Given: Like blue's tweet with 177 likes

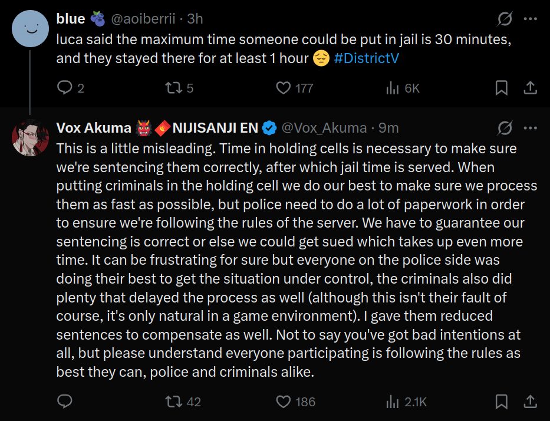Looking at the screenshot, I should (x=284, y=88).
